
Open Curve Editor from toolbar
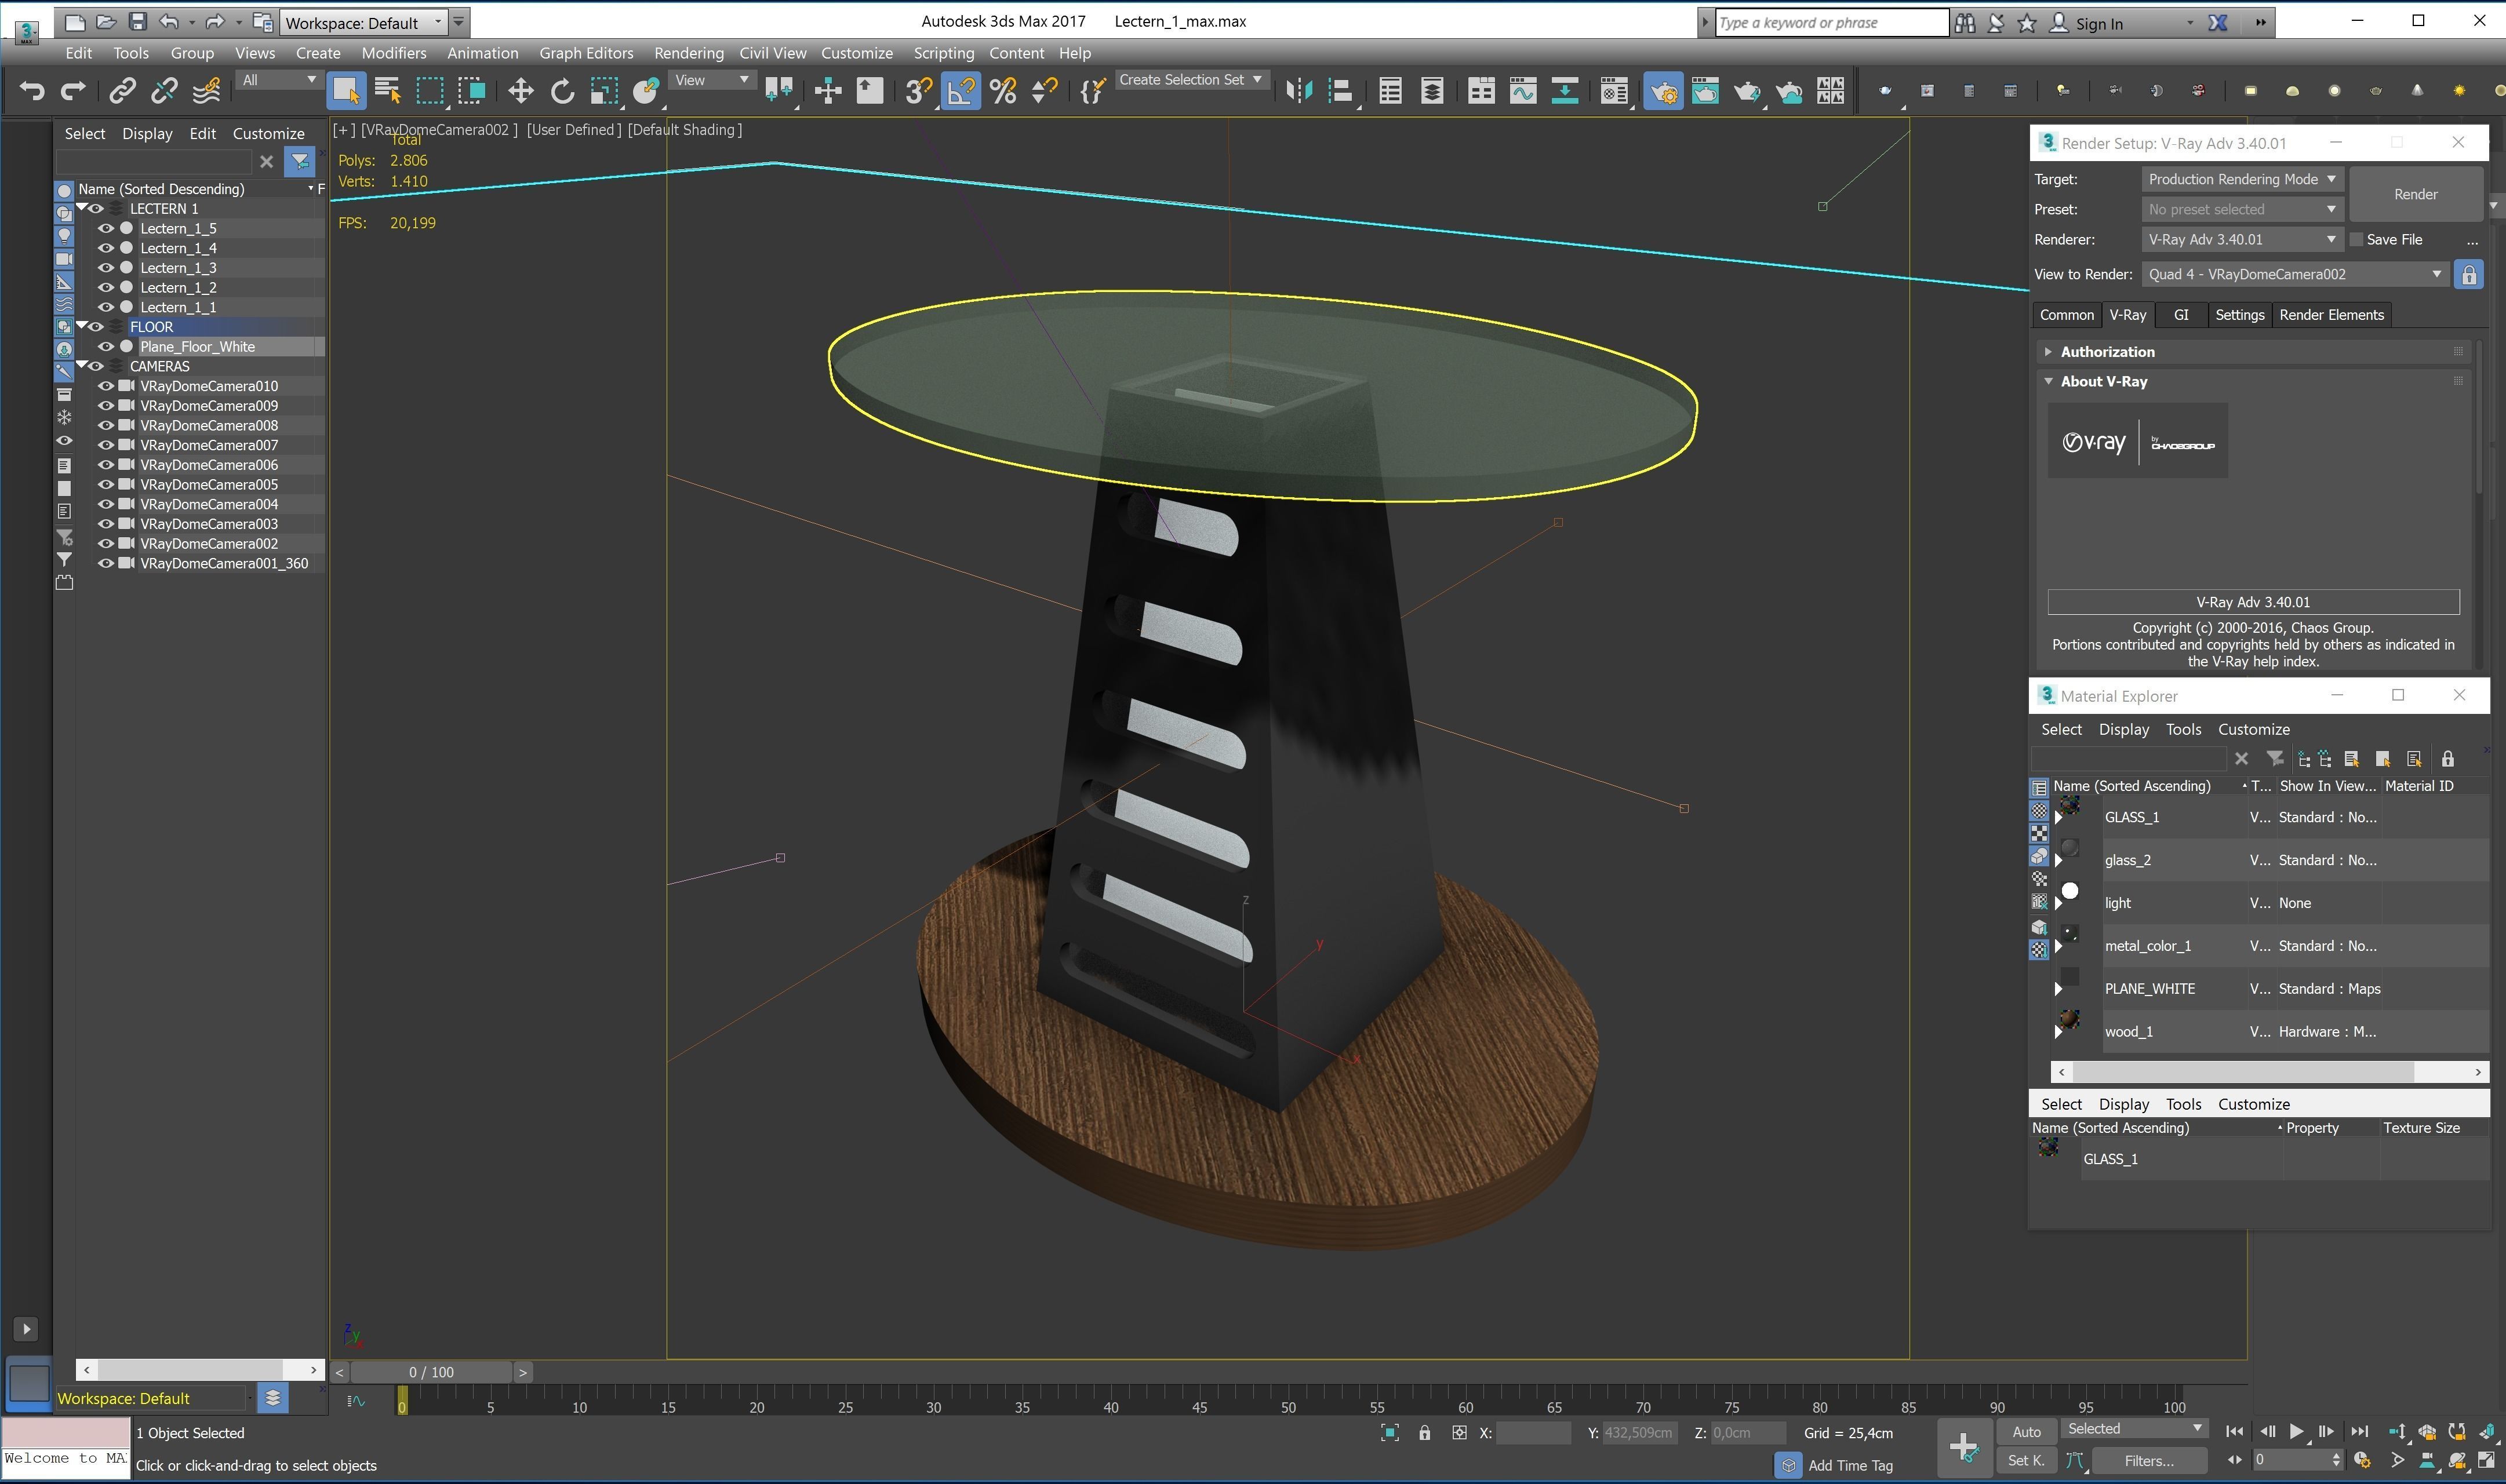click(1523, 92)
